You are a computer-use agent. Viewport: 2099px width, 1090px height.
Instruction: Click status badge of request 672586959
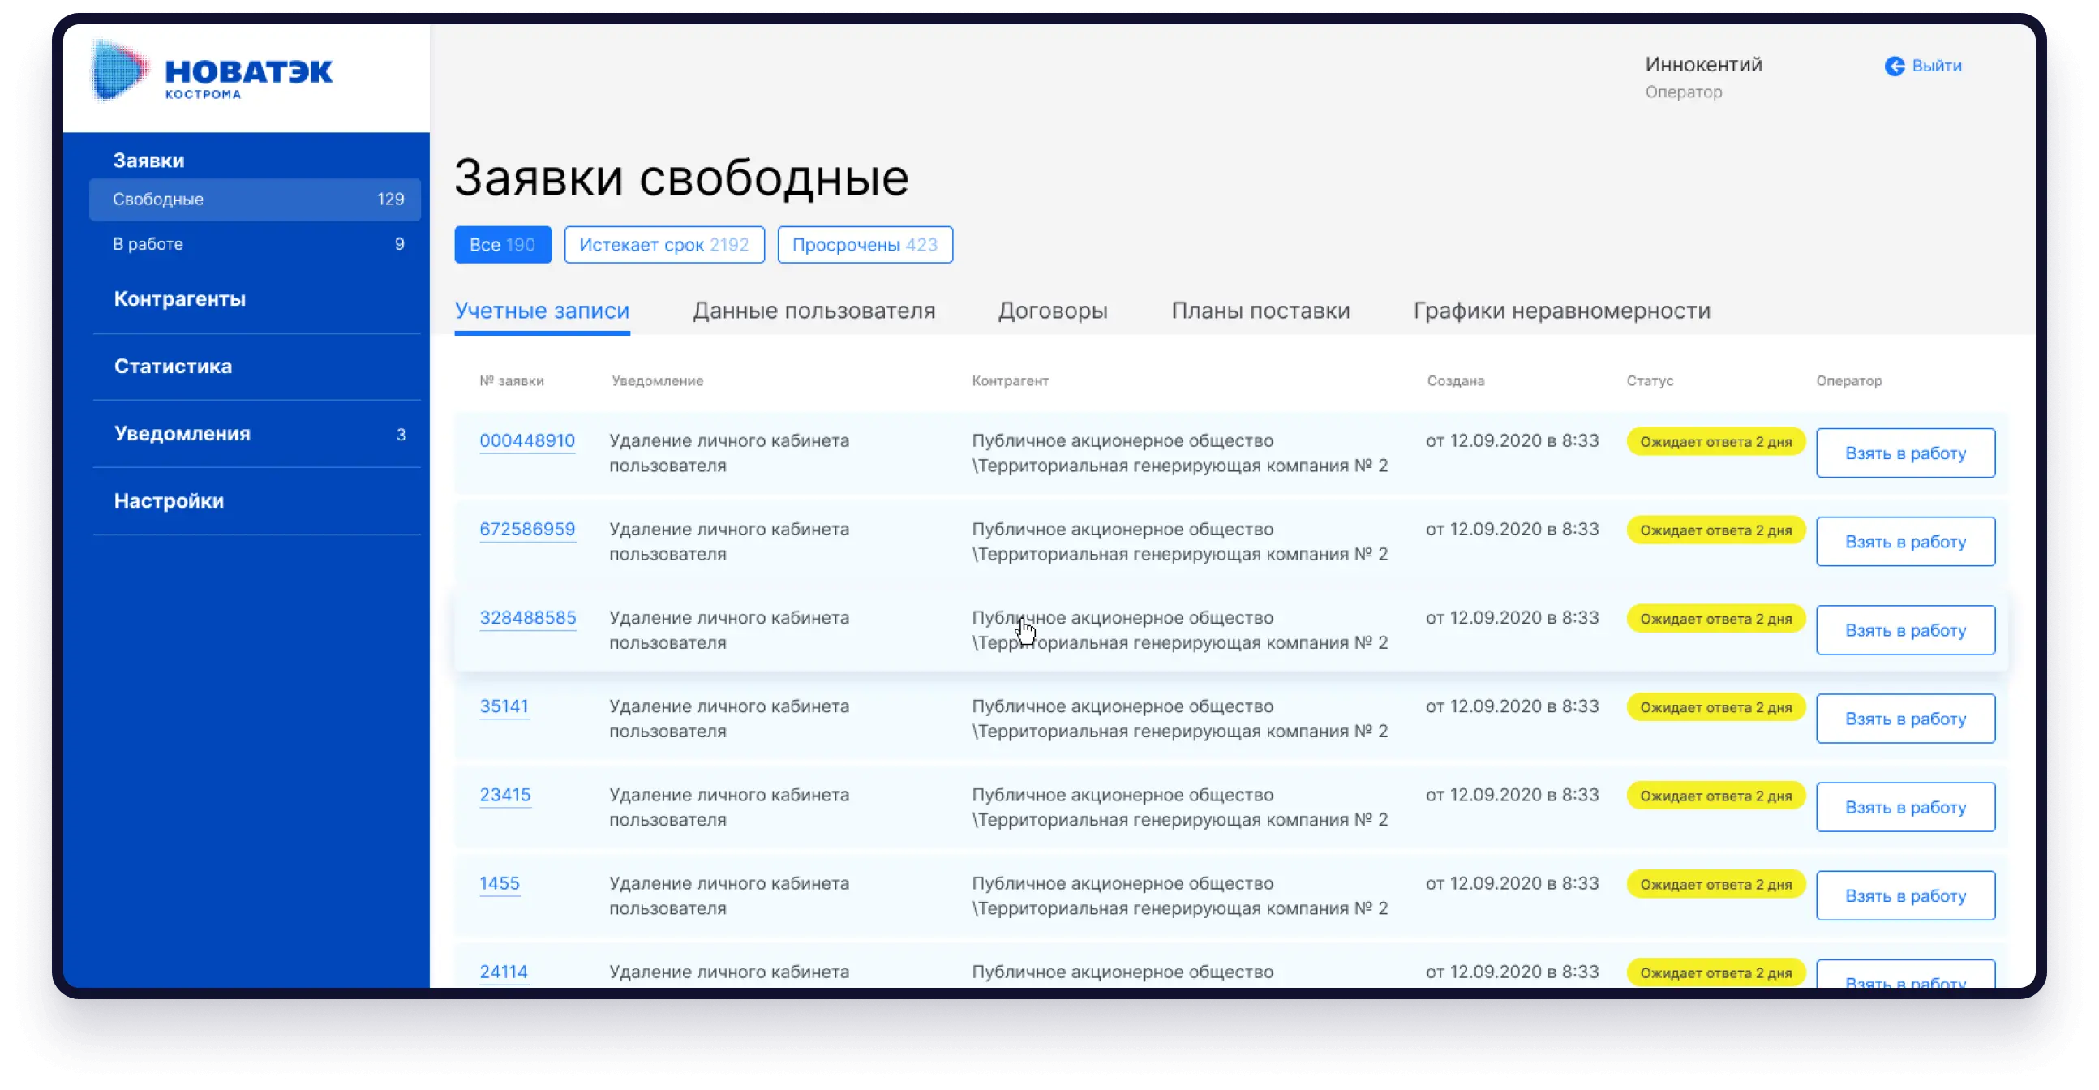click(x=1715, y=531)
